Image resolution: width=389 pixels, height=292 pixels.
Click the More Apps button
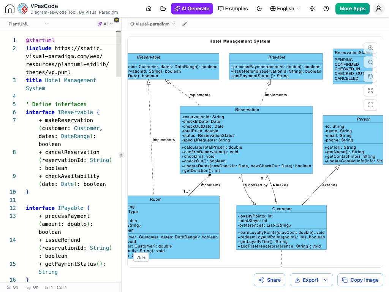(x=352, y=9)
